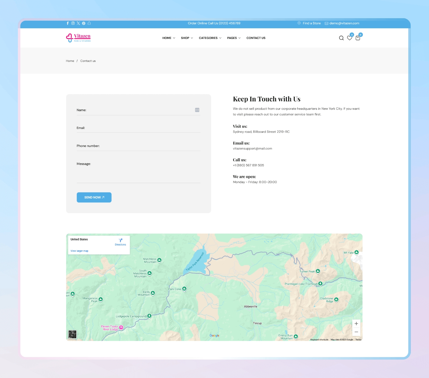Zoom in on the map
This screenshot has height=378, width=429.
coord(356,324)
